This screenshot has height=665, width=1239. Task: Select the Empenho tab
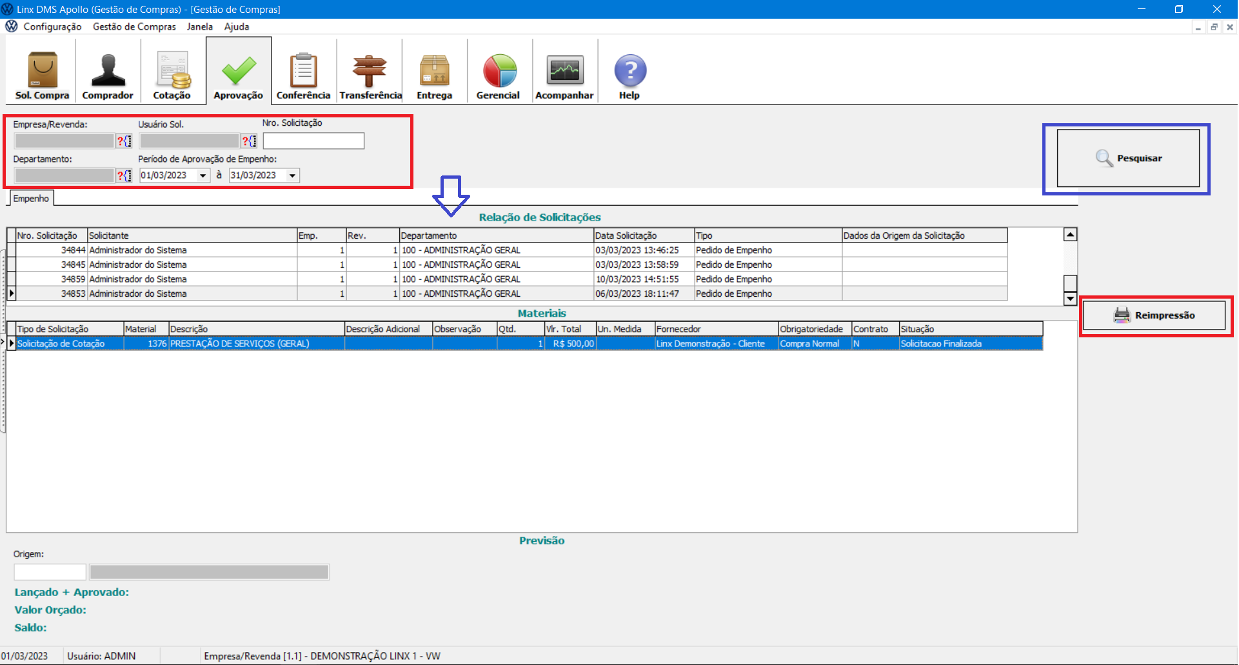[31, 199]
